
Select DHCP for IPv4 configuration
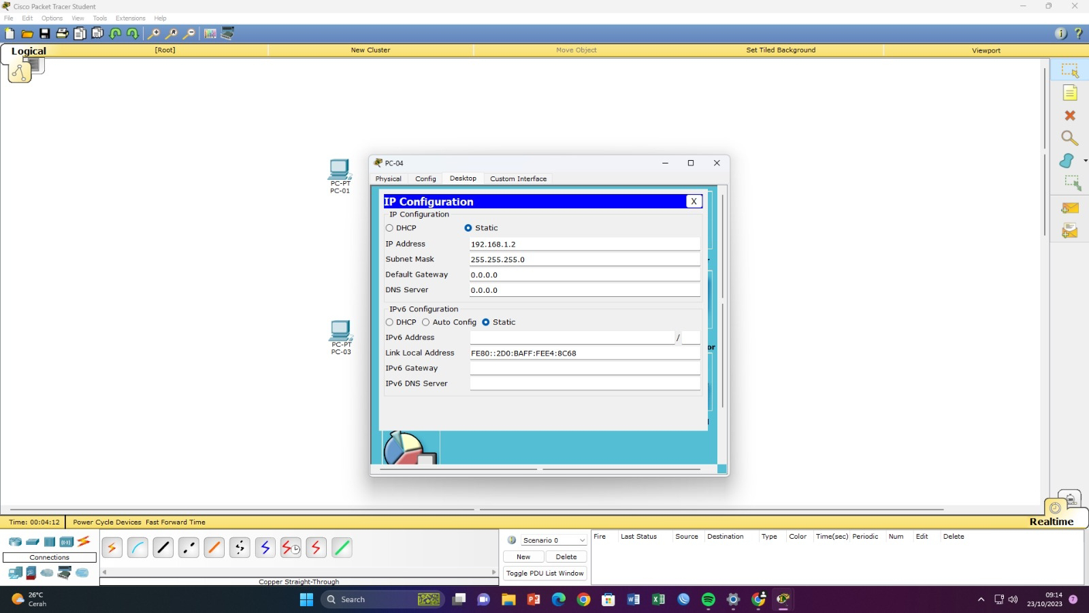click(x=389, y=228)
